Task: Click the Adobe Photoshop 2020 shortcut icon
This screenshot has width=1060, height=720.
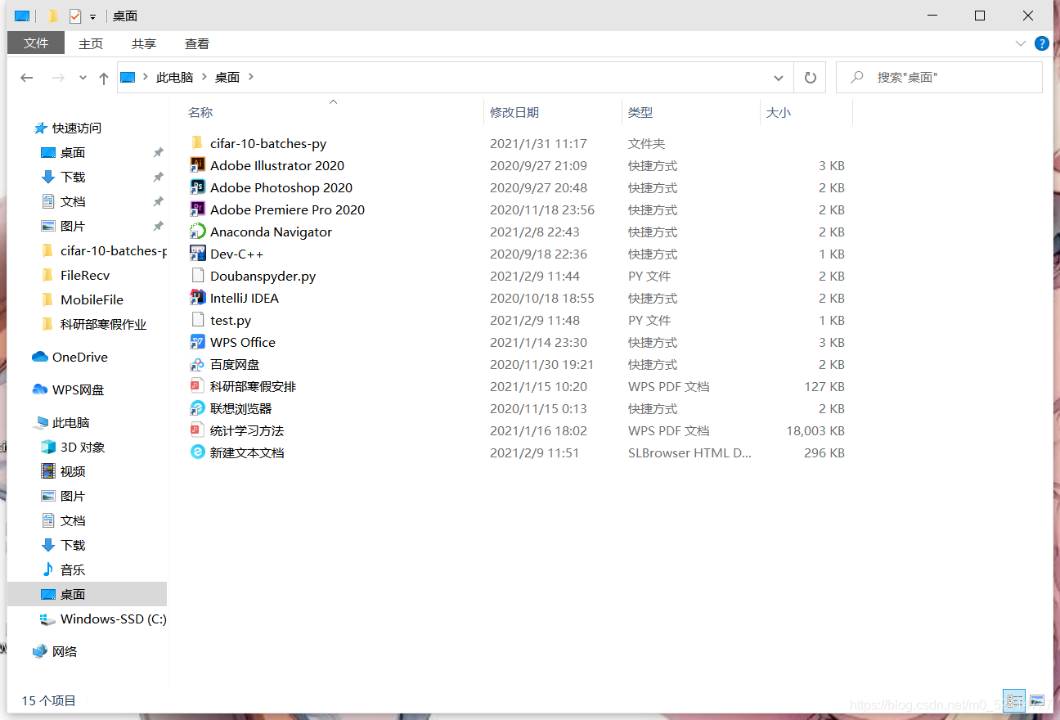Action: point(197,187)
